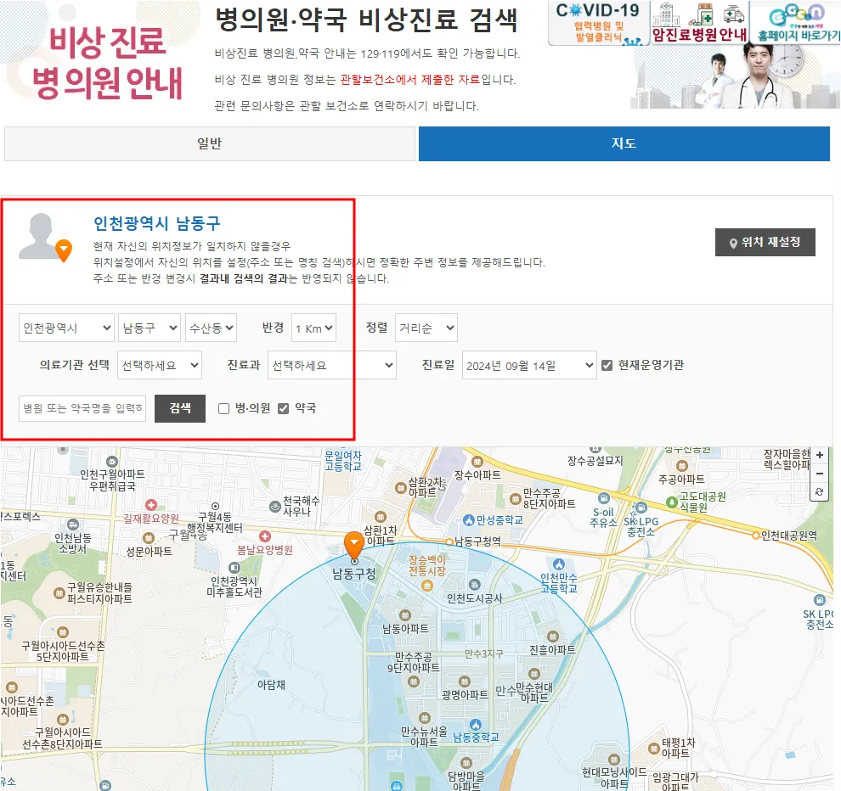Open the 정렬 거리순 dropdown
This screenshot has height=791, width=841.
click(426, 328)
